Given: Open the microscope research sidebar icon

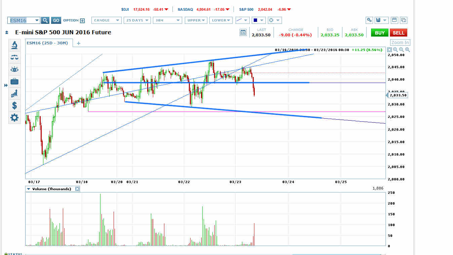Looking at the screenshot, I should click(x=14, y=45).
